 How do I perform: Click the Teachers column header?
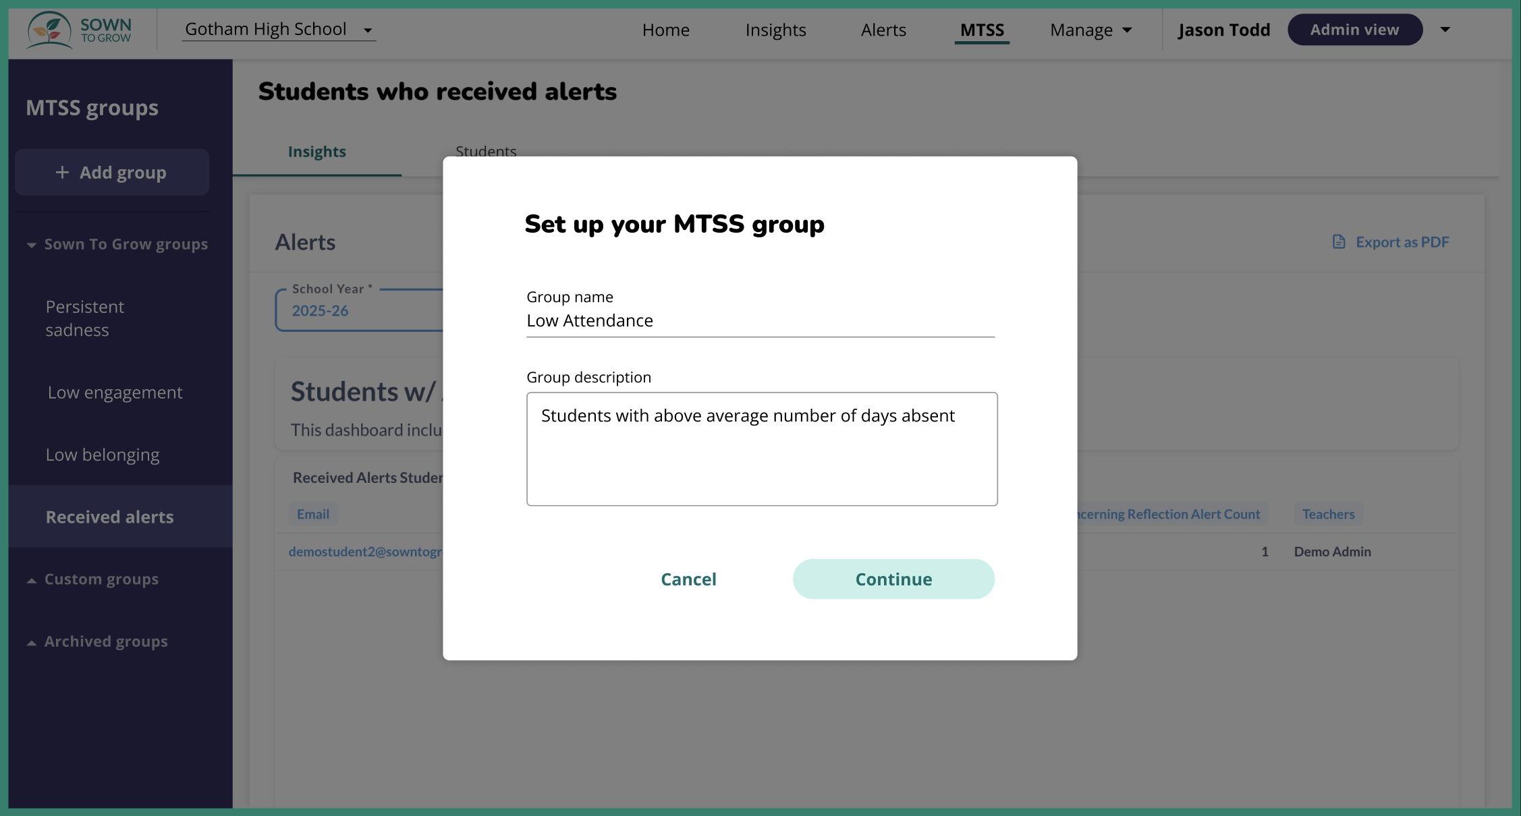point(1328,514)
